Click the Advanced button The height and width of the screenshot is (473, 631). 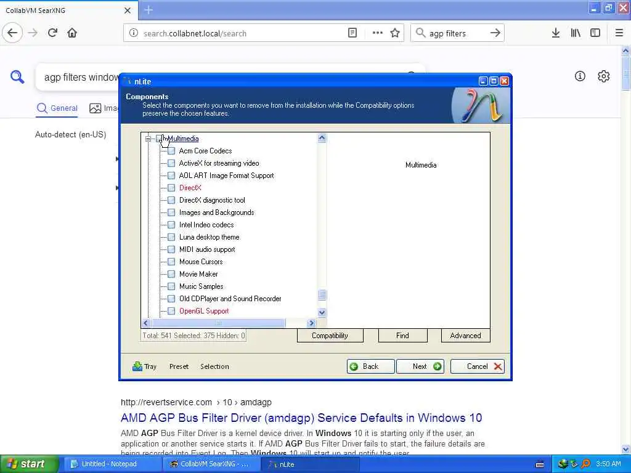466,336
